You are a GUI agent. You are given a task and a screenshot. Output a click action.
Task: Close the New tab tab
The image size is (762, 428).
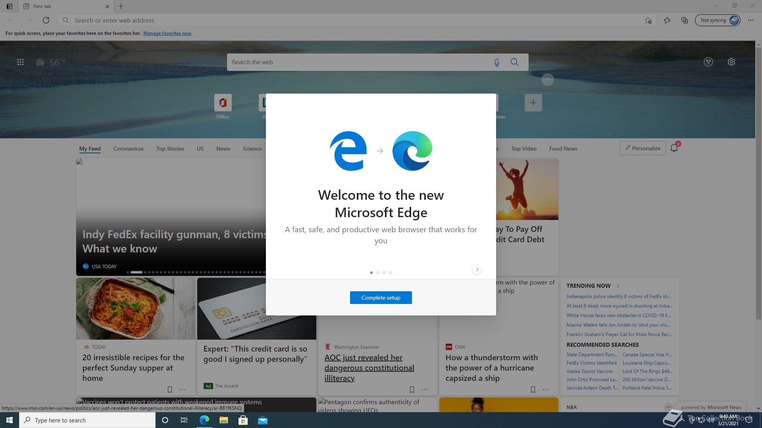[x=108, y=6]
